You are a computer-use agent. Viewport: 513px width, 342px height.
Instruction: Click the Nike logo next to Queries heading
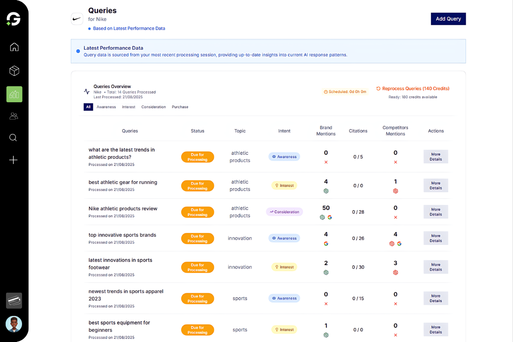77,19
